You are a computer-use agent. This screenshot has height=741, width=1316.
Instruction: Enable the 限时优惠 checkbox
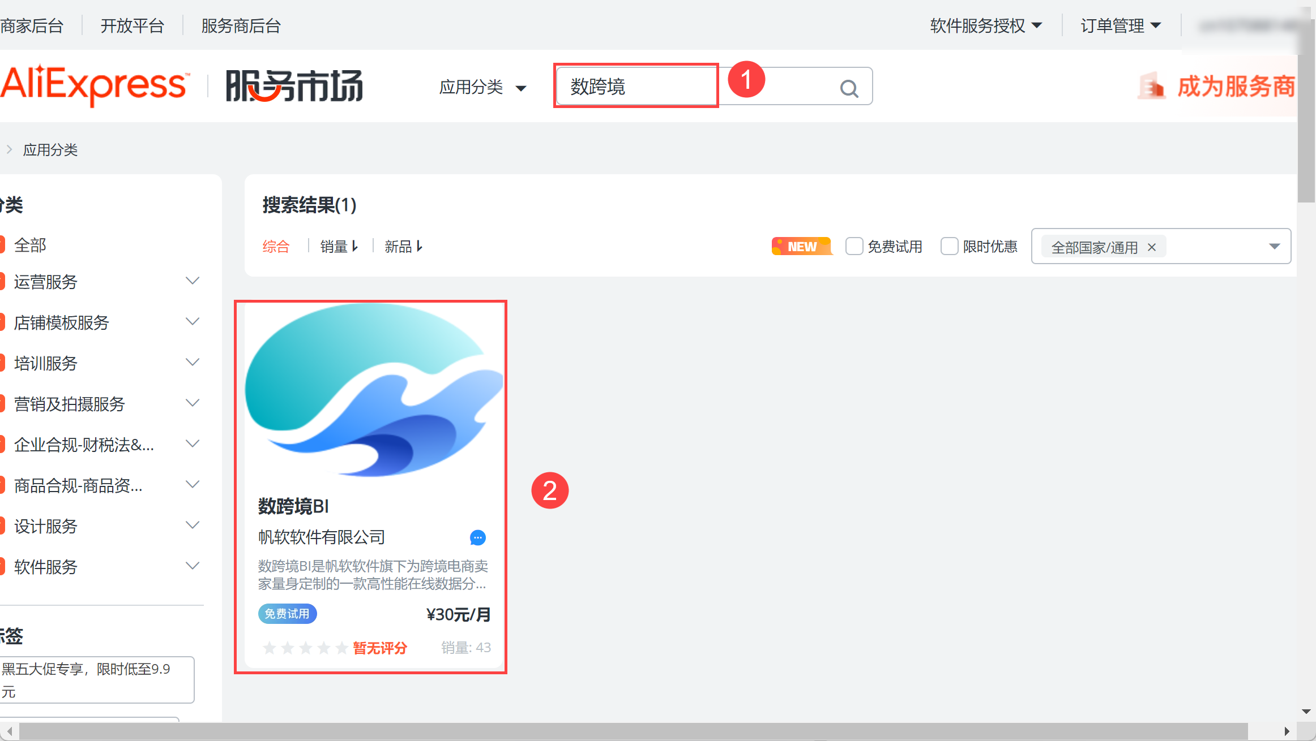[x=949, y=247]
